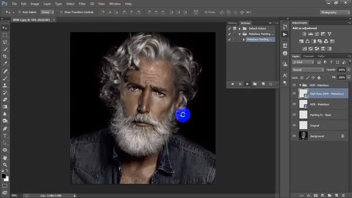Select the Rectangular Marquee tool
Viewport: 352px width, 198px height.
click(5, 35)
